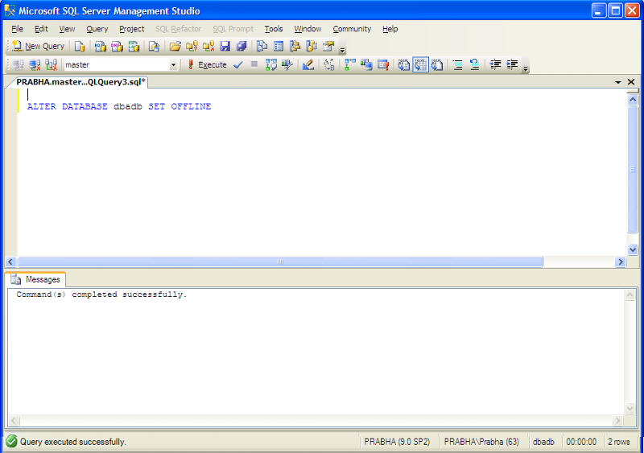Comment out the selected lines
The height and width of the screenshot is (453, 644).
pos(457,64)
